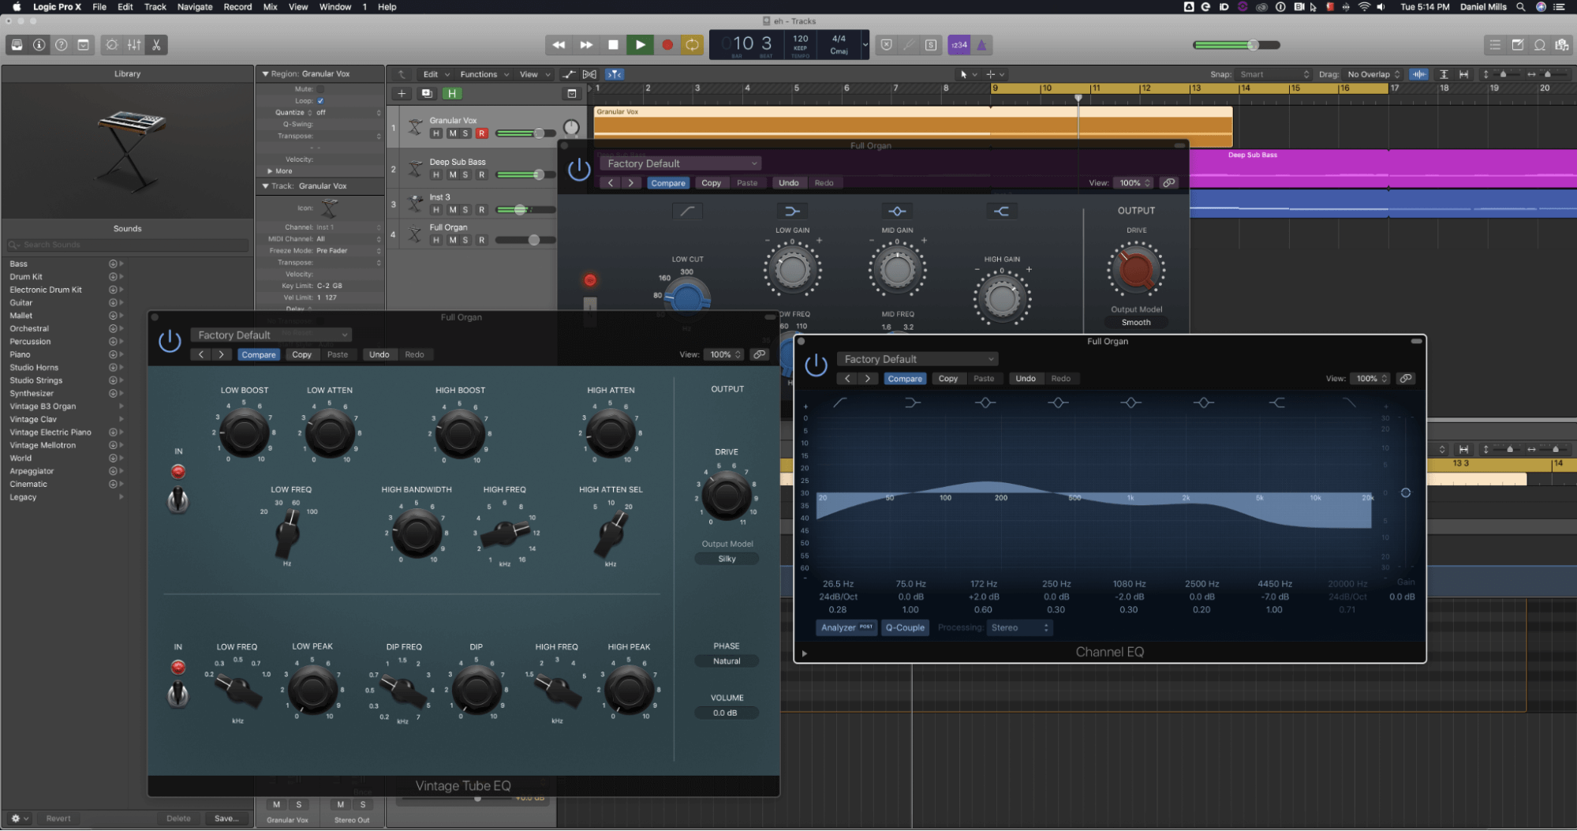Viewport: 1577px width, 831px height.
Task: Open the Loop Browser button
Action: click(1539, 45)
